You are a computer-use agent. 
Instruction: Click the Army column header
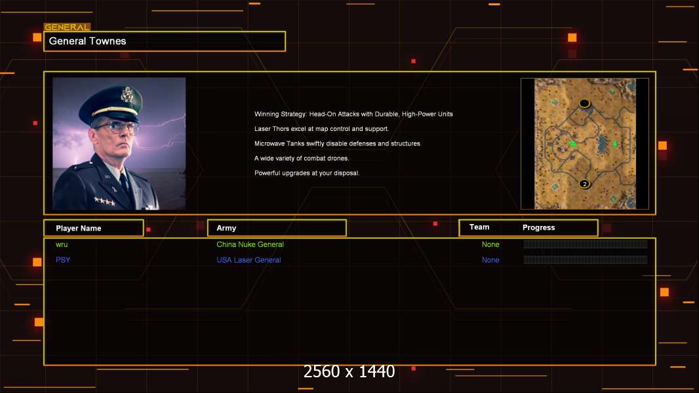[276, 228]
